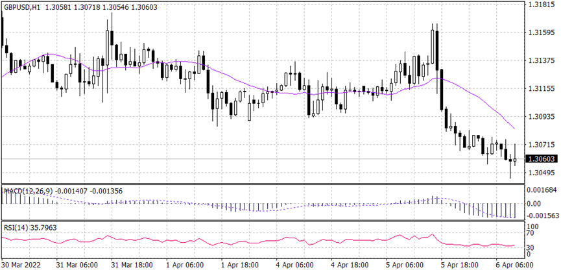Select the MACD -0.001563 scale value
Viewport: 561px width, 272px height.
[x=543, y=215]
